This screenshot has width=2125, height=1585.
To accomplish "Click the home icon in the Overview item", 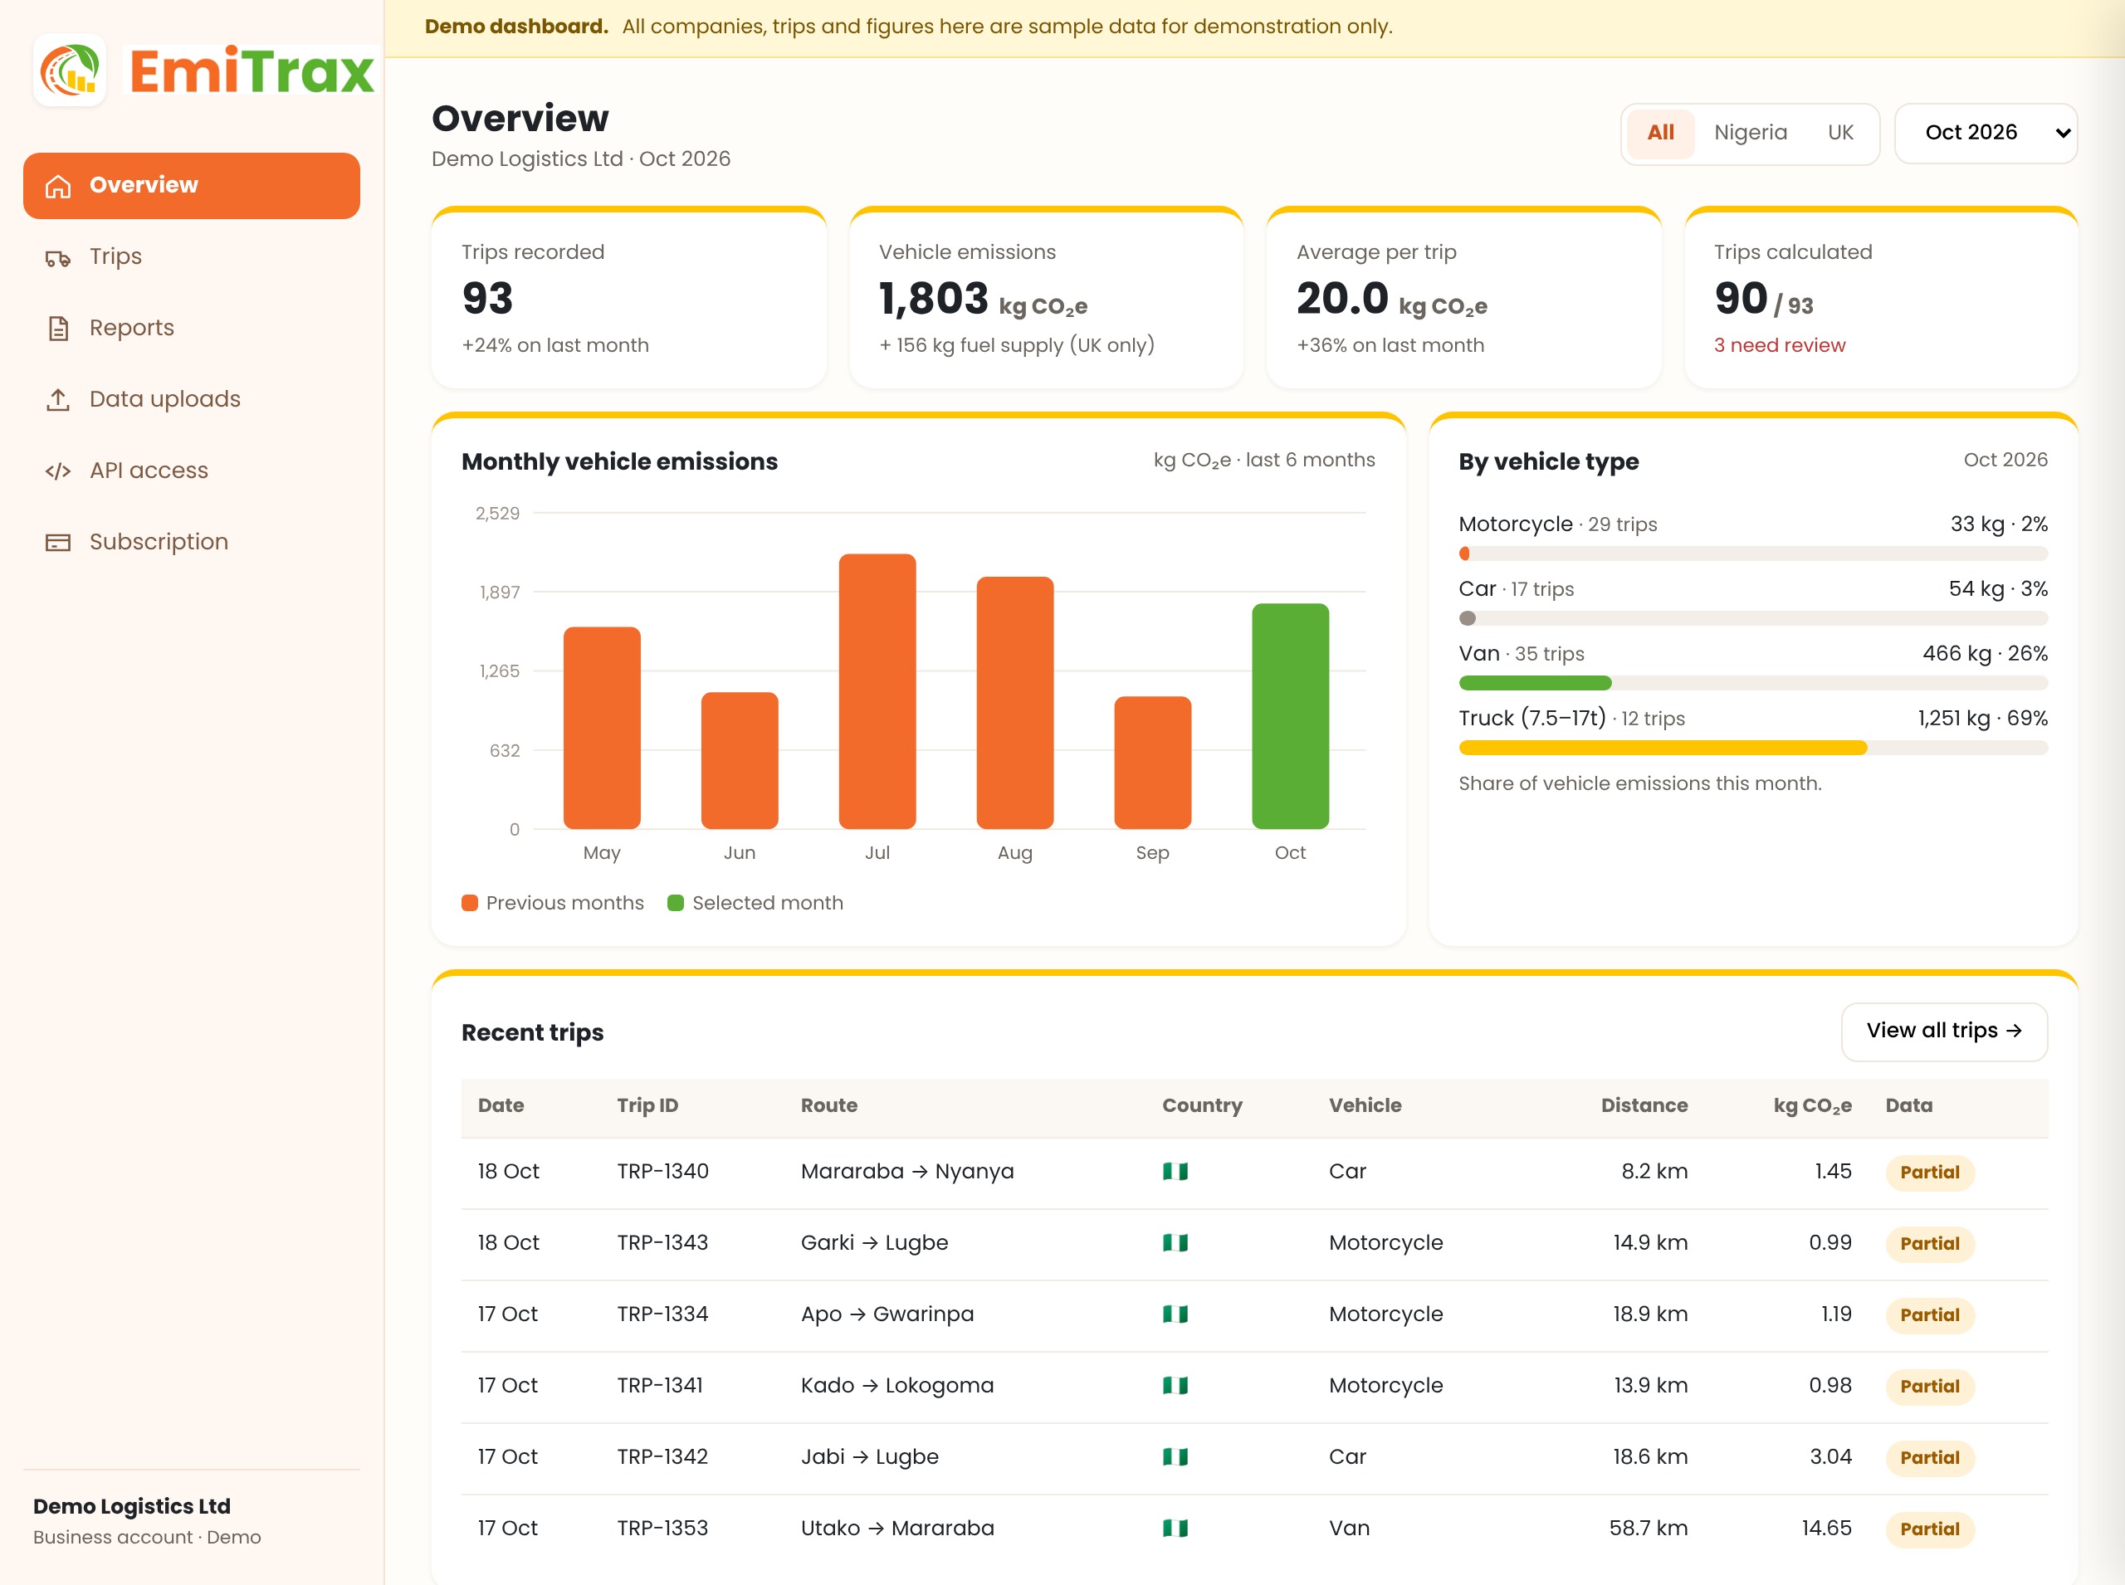I will pos(57,186).
